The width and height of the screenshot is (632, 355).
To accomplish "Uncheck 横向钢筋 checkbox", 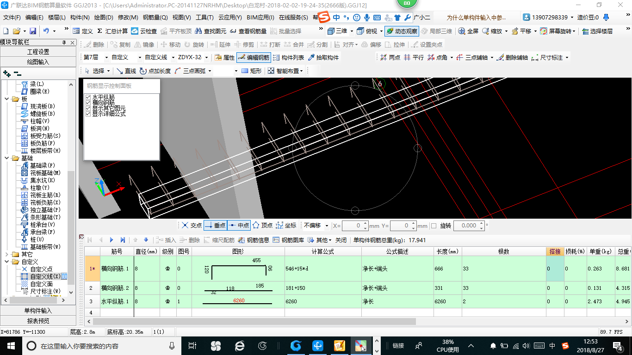I will [88, 103].
